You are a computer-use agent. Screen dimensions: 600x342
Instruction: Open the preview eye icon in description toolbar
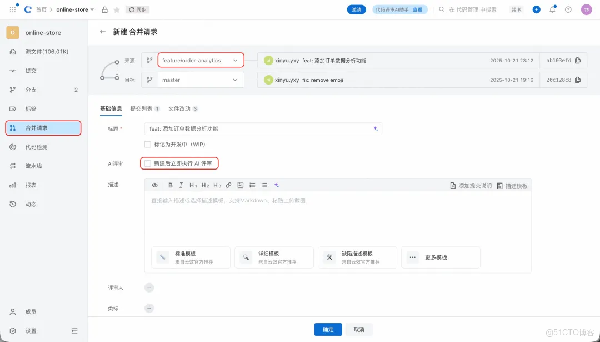154,185
